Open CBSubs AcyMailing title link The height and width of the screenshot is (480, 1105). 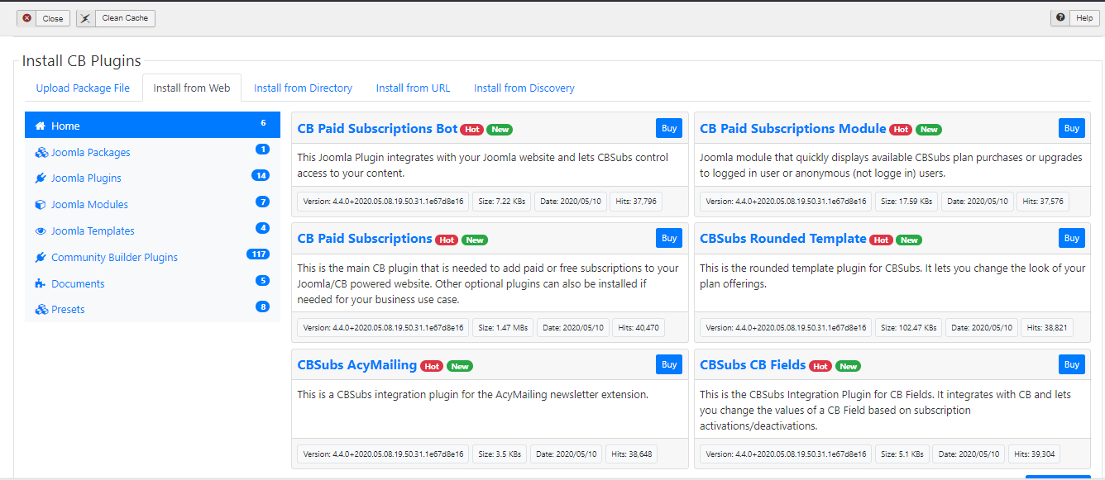pyautogui.click(x=357, y=365)
